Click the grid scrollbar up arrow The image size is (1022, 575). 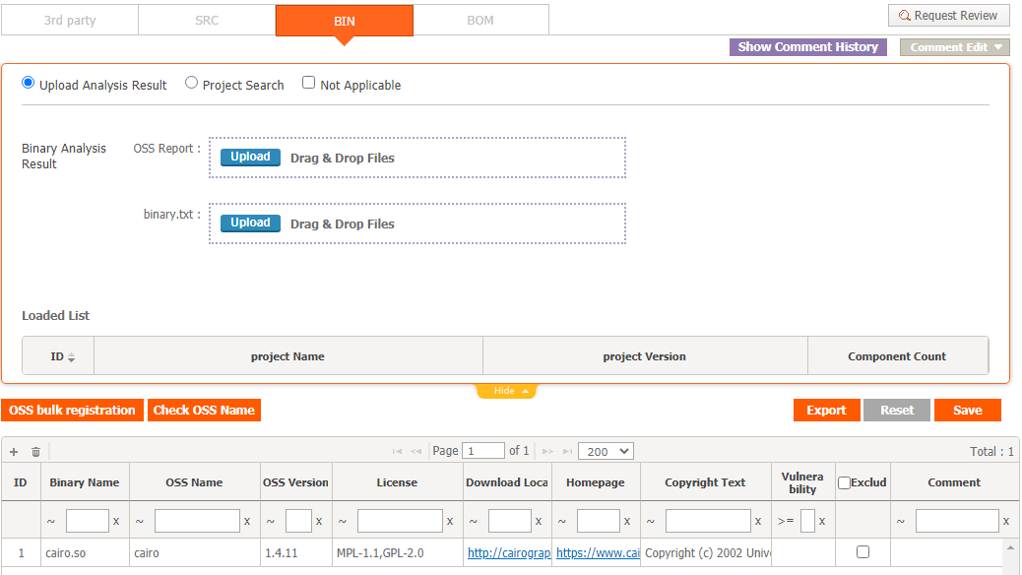tap(1011, 547)
